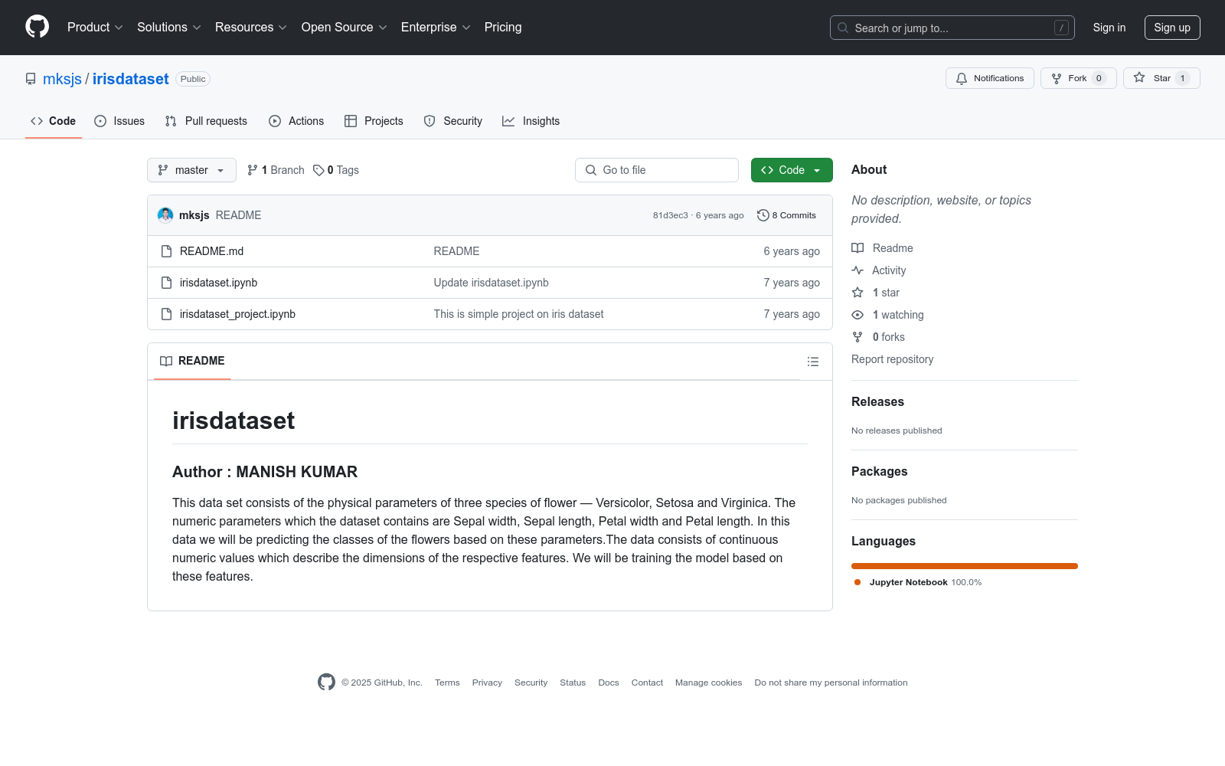Focus the Search or jump to field

tap(952, 28)
